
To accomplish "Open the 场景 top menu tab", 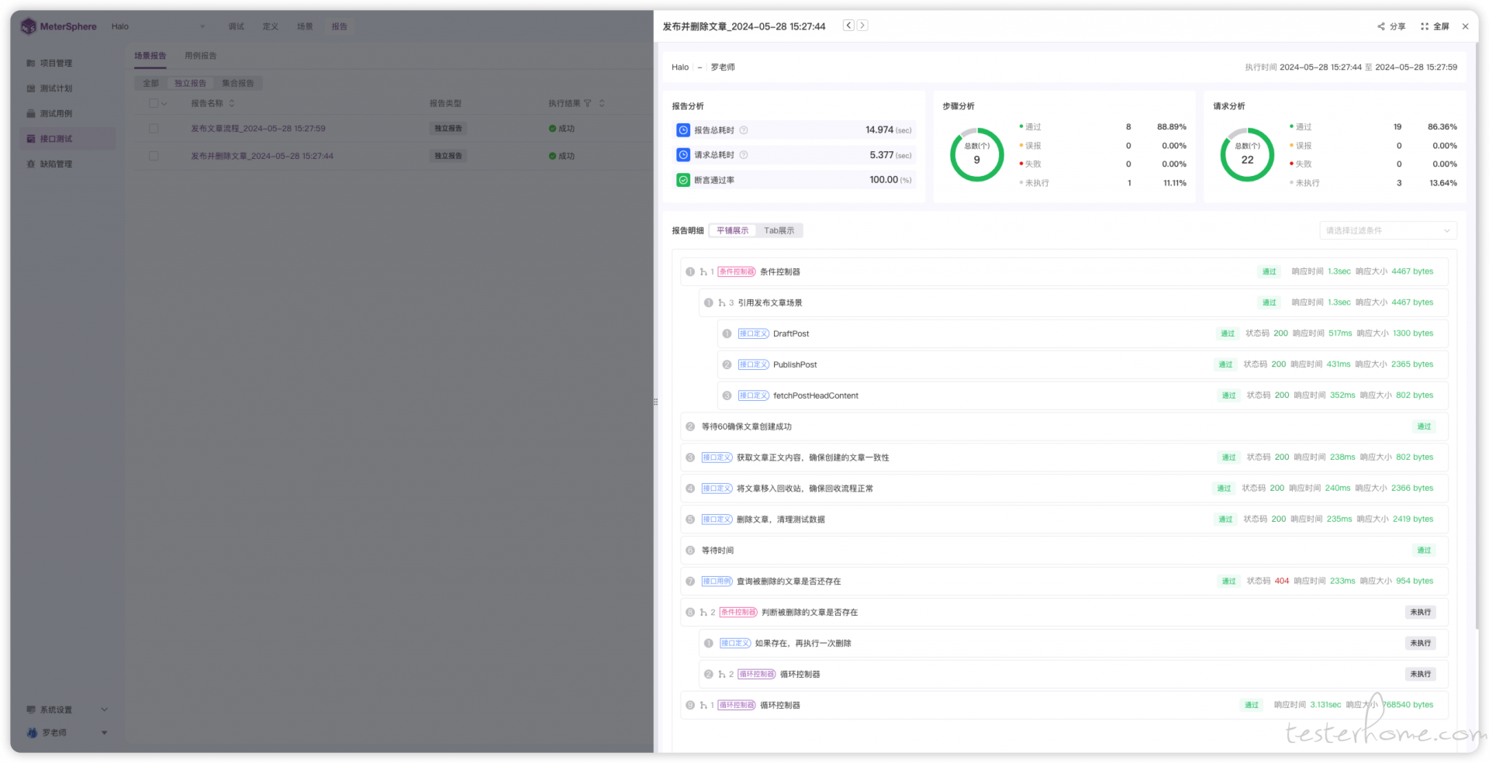I will pyautogui.click(x=305, y=26).
